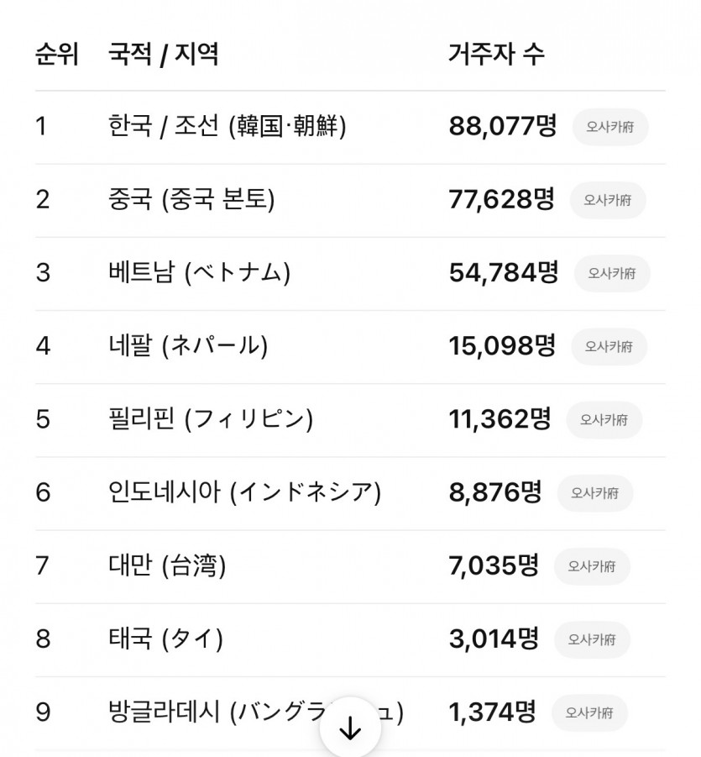Click the 오사카府 tag beside 77,628명

click(608, 200)
